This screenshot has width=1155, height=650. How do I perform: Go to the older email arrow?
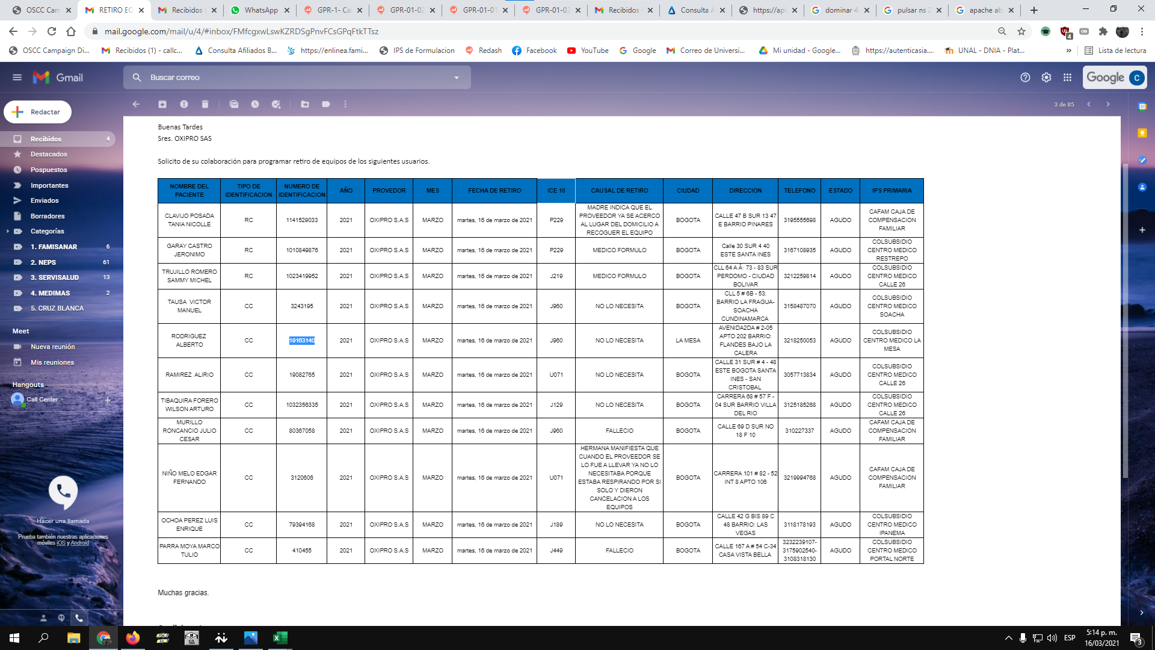pos(1108,104)
